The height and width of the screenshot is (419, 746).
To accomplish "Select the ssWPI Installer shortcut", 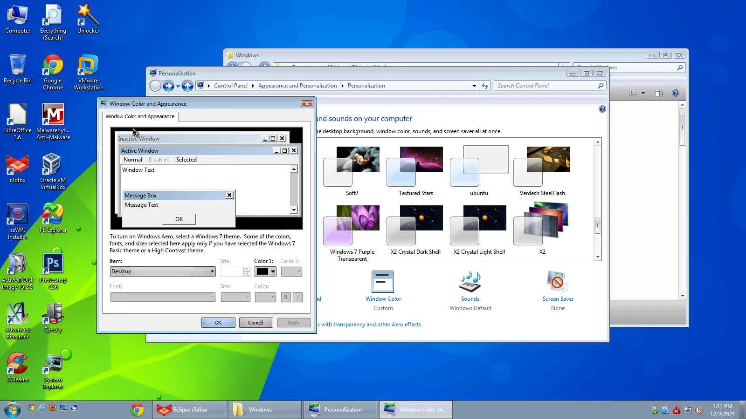I will [x=18, y=221].
